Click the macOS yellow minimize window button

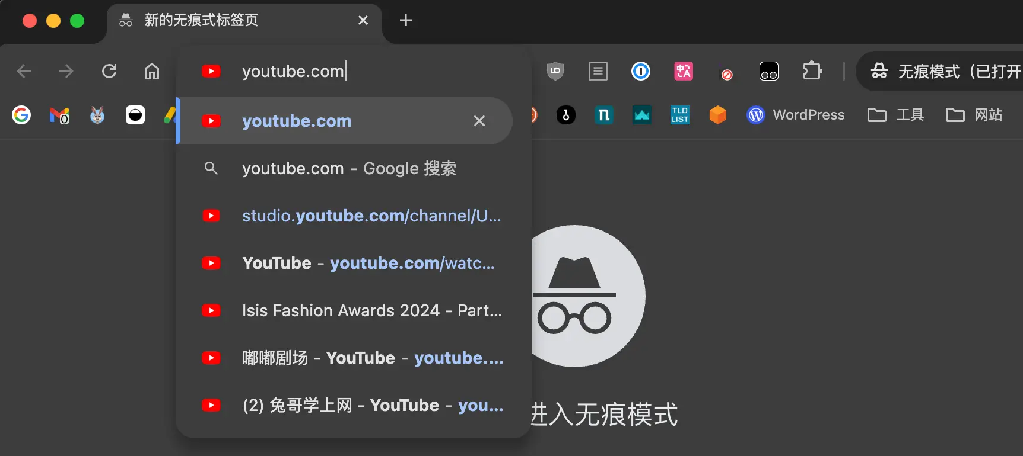pos(53,21)
